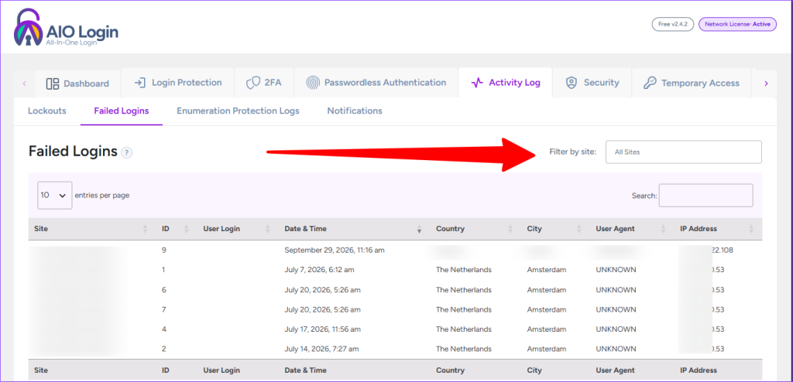Open the Dashboard tab
Image resolution: width=793 pixels, height=382 pixels.
click(77, 84)
